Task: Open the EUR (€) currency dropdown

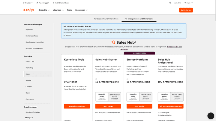Action: pos(29,118)
